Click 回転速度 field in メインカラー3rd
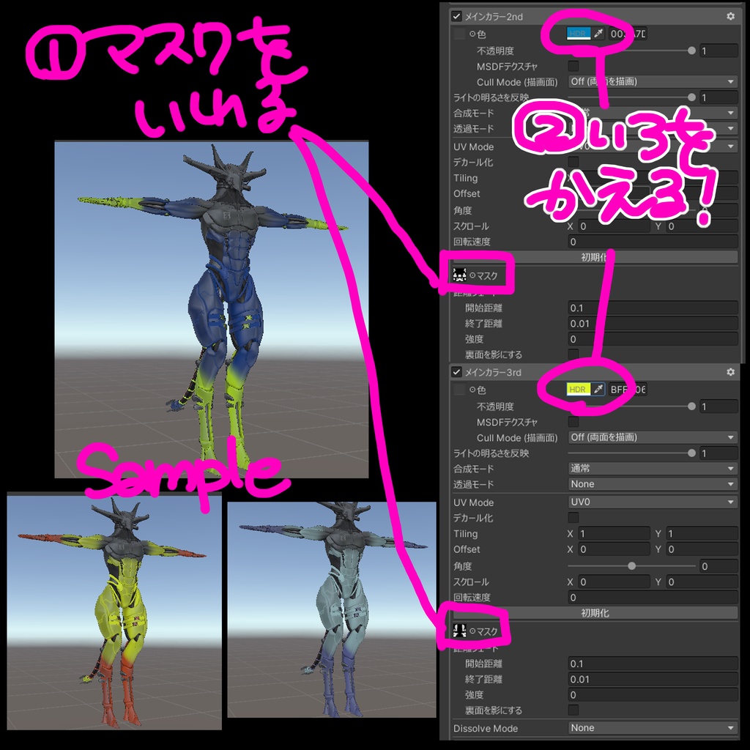 pos(653,597)
